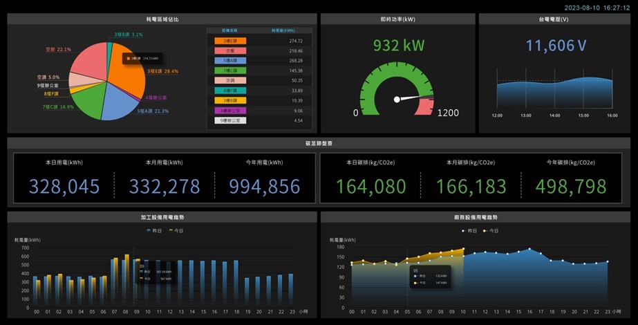Click the 耗電區域佔比 panel title

pyautogui.click(x=162, y=19)
